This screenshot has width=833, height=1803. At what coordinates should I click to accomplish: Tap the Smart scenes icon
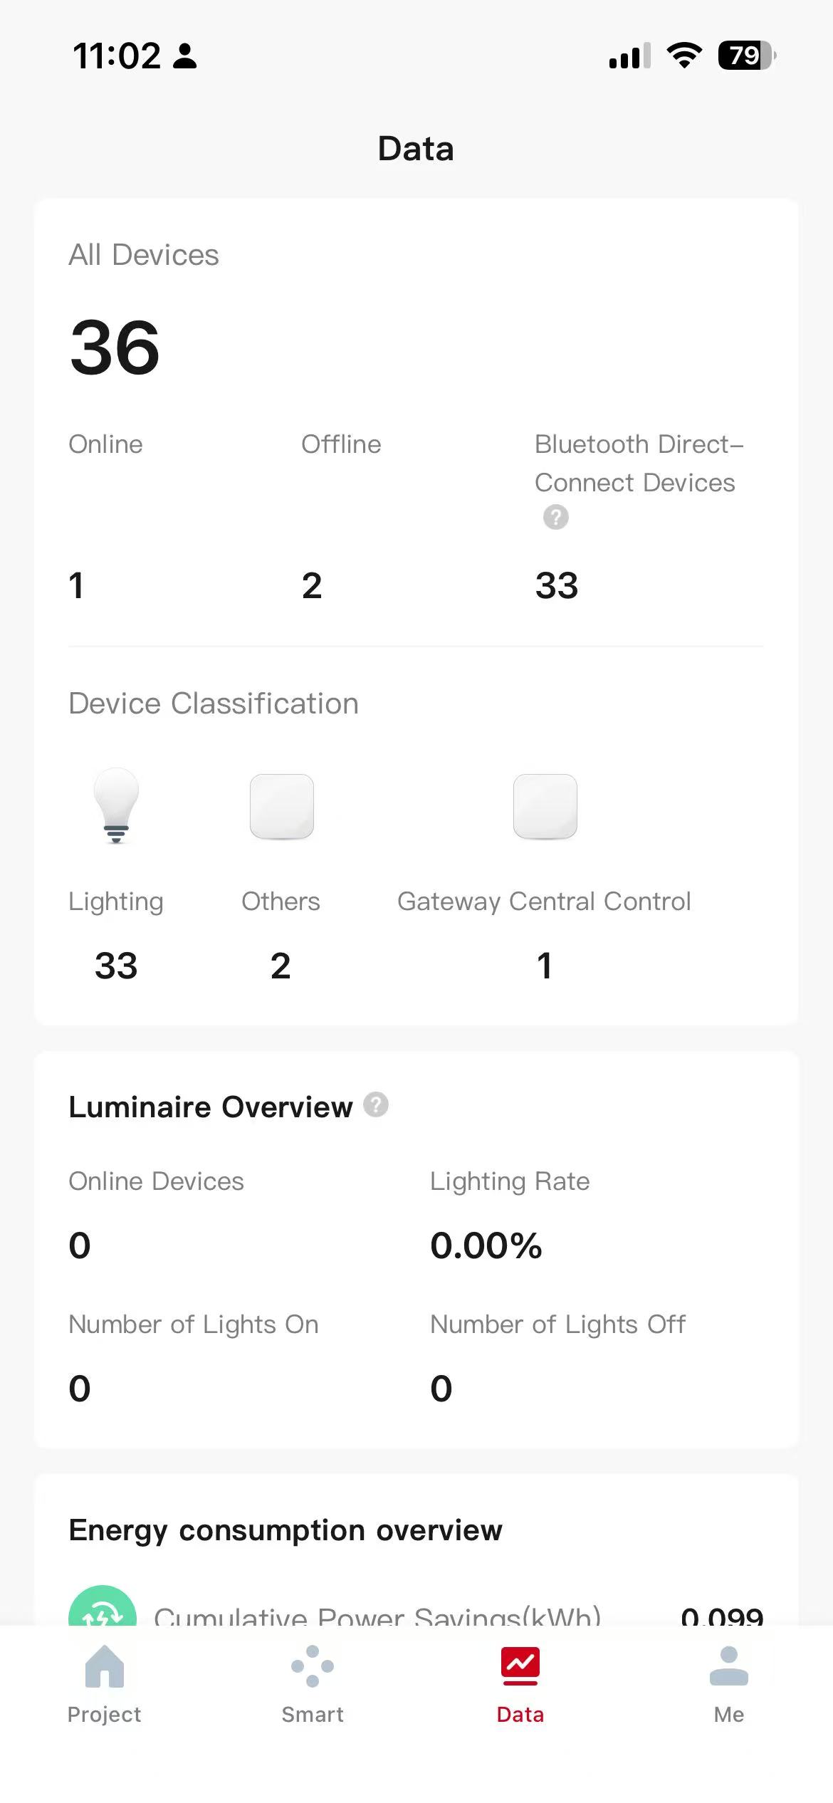[x=313, y=1666]
